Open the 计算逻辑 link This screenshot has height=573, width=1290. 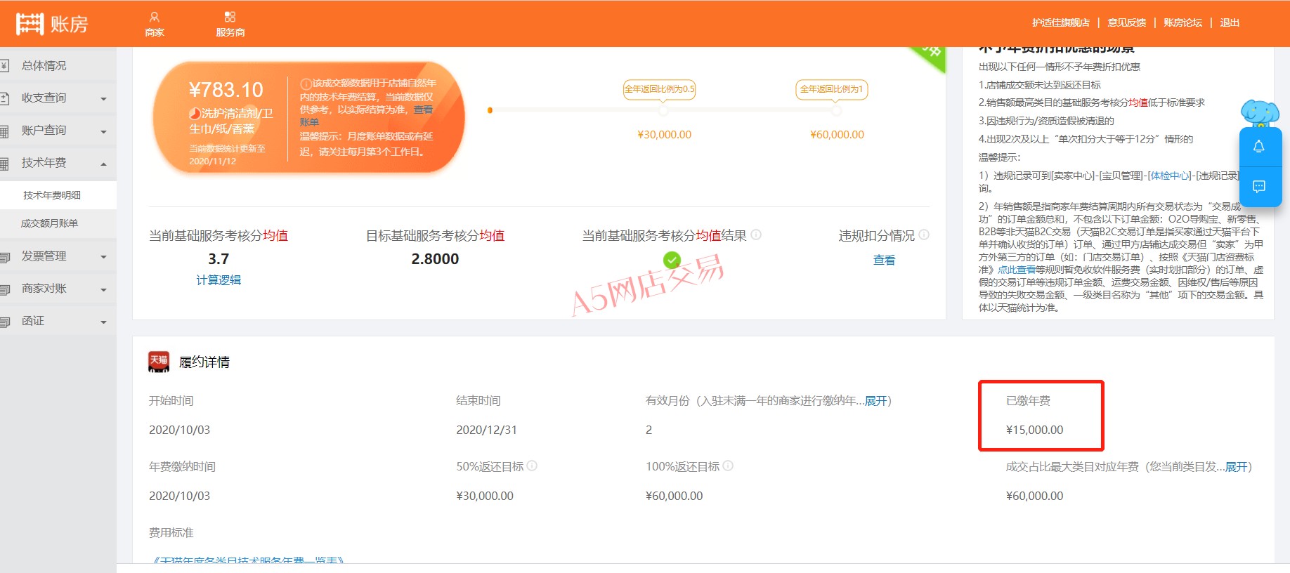click(x=219, y=280)
